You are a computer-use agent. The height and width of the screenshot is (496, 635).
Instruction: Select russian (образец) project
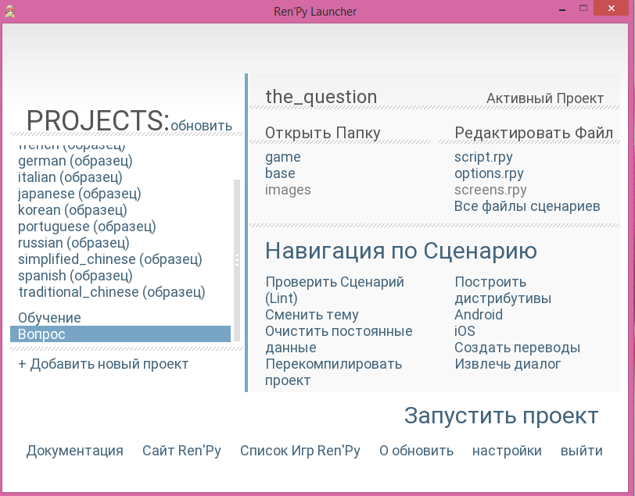[74, 243]
